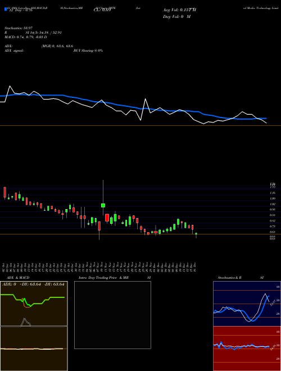Viewport: 281px width, 371px height.
Task: Click the 'Stochastics & R SI' panel title
Action: [x=241, y=278]
